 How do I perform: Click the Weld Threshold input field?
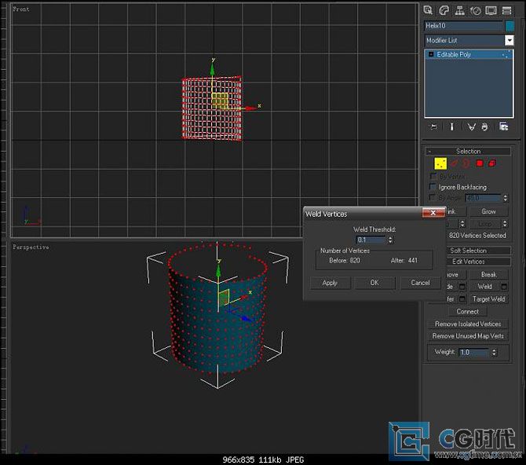point(371,240)
